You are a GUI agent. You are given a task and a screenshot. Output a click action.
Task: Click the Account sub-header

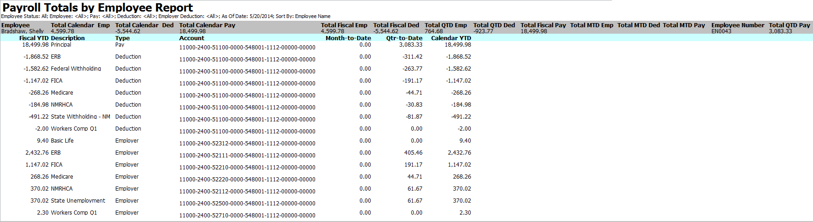tap(192, 38)
